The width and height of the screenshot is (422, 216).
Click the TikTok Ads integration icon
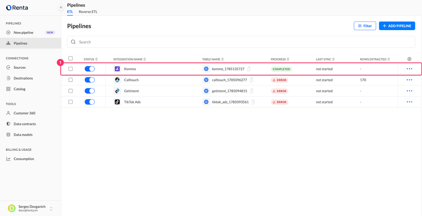click(117, 102)
